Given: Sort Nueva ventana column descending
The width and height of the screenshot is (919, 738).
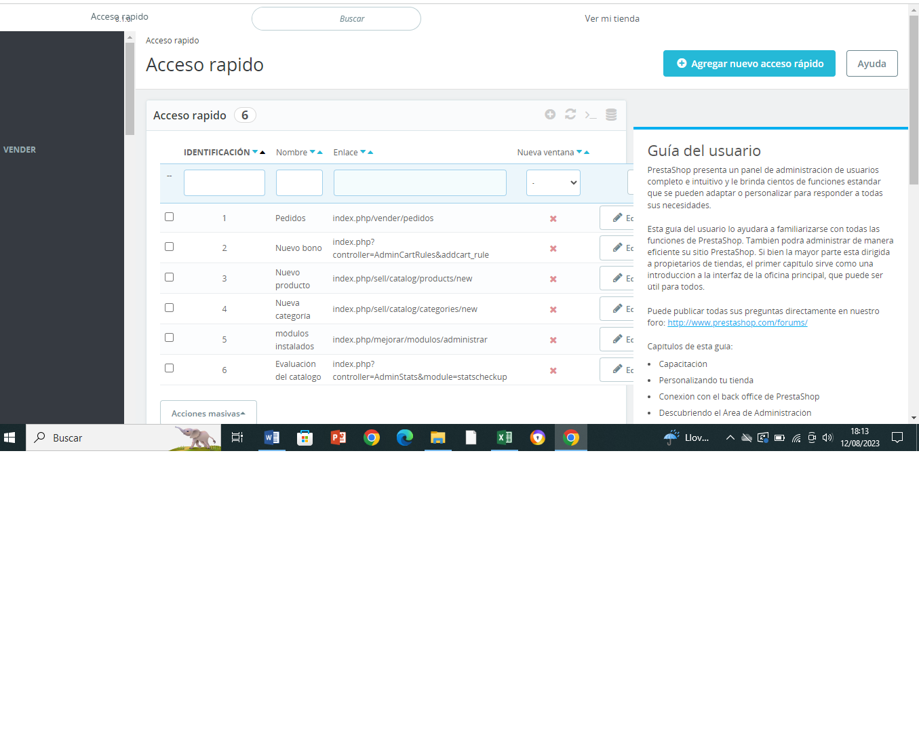Looking at the screenshot, I should pyautogui.click(x=579, y=152).
